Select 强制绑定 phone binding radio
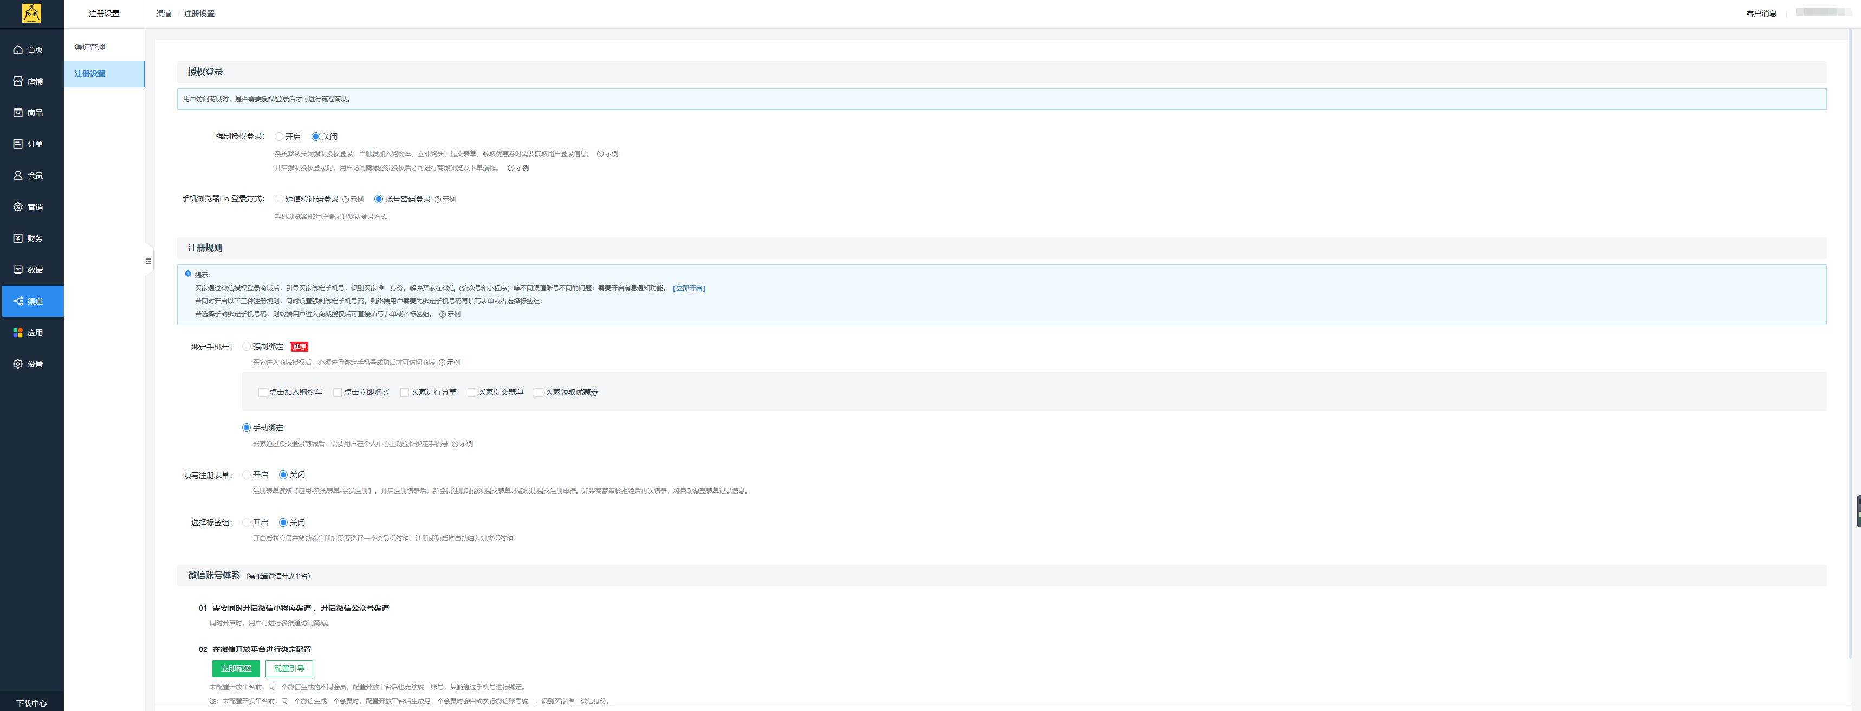The image size is (1861, 711). pyautogui.click(x=247, y=347)
